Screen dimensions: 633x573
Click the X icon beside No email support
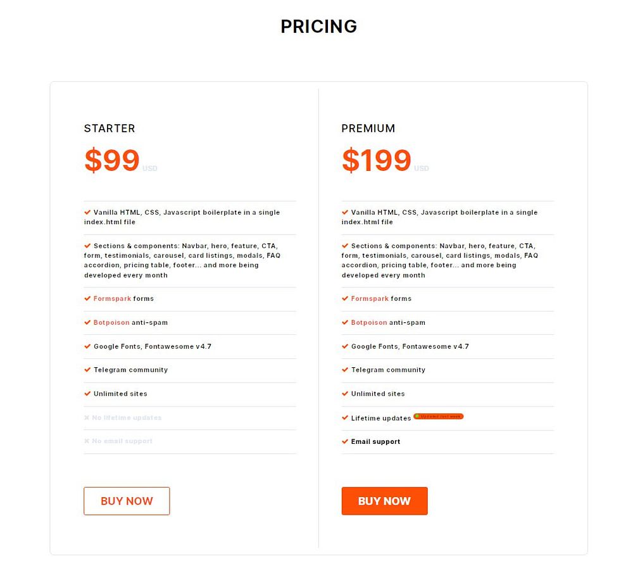point(87,441)
